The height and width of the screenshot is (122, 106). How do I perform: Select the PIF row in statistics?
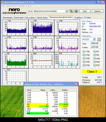pyautogui.click(x=48, y=104)
